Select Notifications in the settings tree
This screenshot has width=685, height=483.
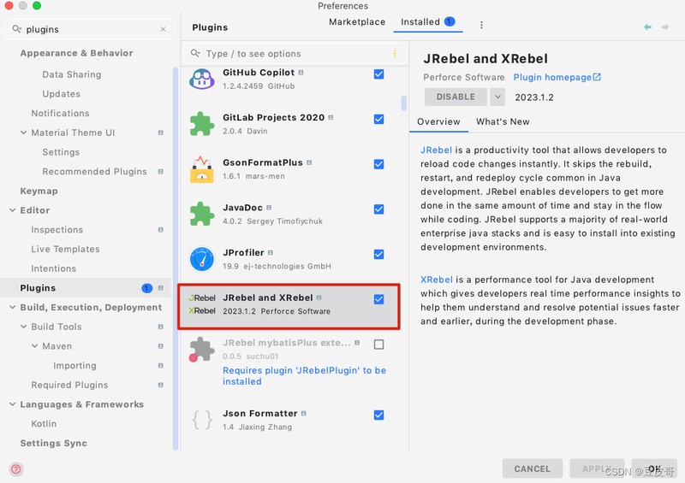pyautogui.click(x=60, y=113)
